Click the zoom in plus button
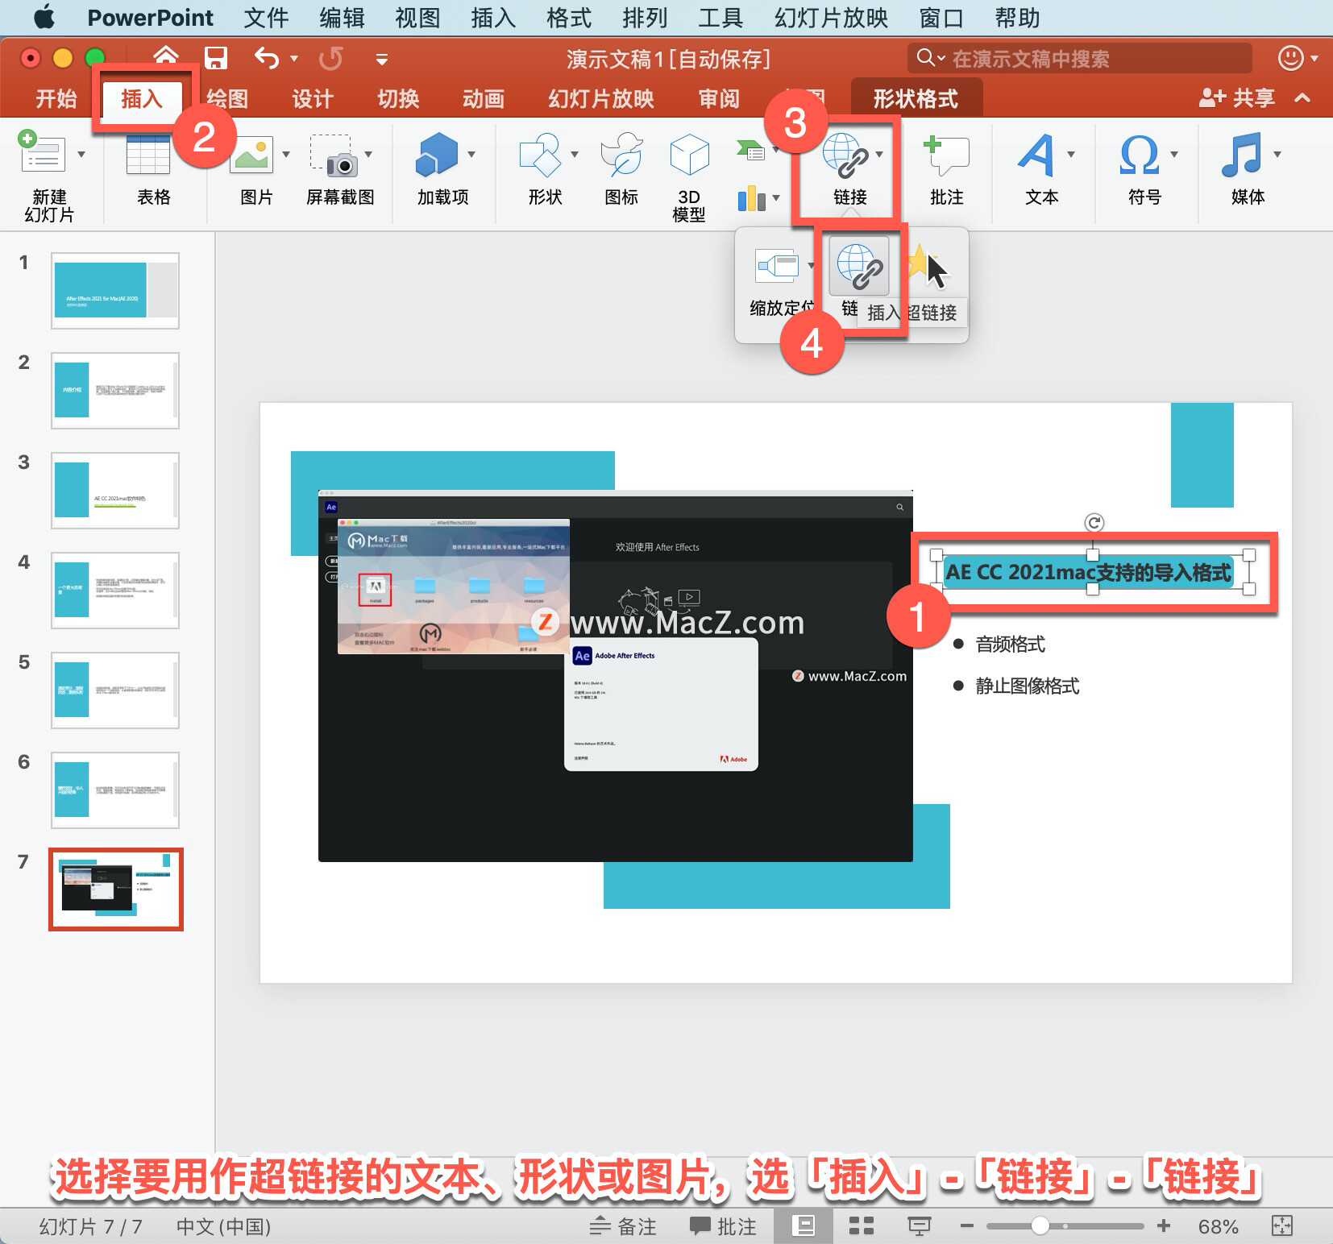Image resolution: width=1333 pixels, height=1244 pixels. pyautogui.click(x=1164, y=1226)
